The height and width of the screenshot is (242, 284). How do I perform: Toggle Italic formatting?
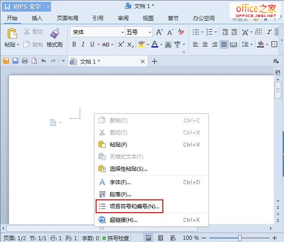tap(83, 44)
